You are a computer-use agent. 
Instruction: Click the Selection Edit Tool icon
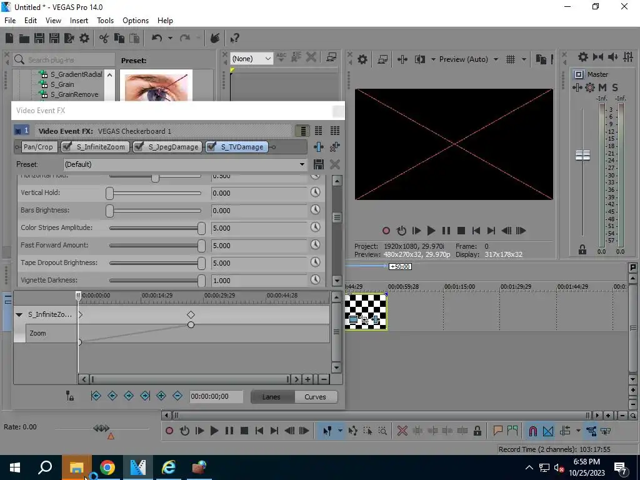[367, 431]
